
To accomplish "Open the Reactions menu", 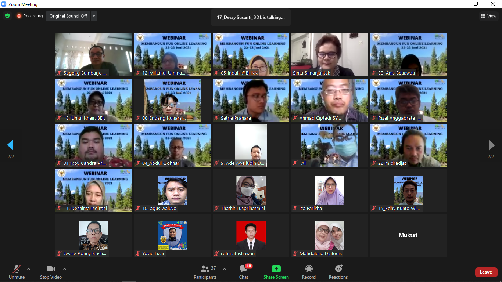I will [x=338, y=272].
